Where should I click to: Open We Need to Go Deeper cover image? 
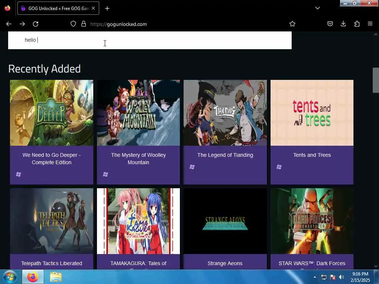tap(51, 113)
